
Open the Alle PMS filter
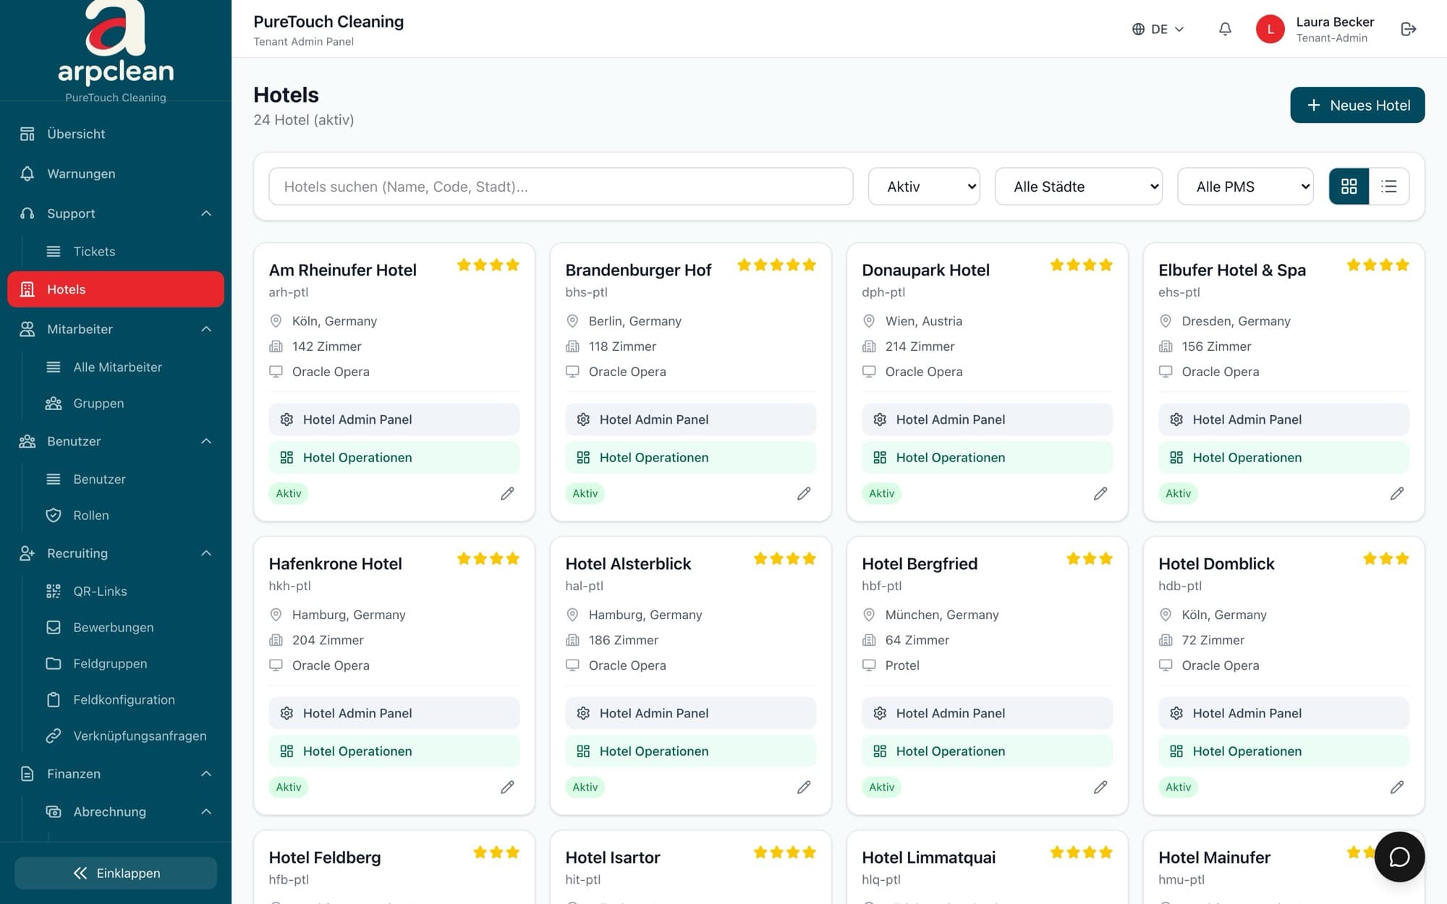pos(1245,187)
